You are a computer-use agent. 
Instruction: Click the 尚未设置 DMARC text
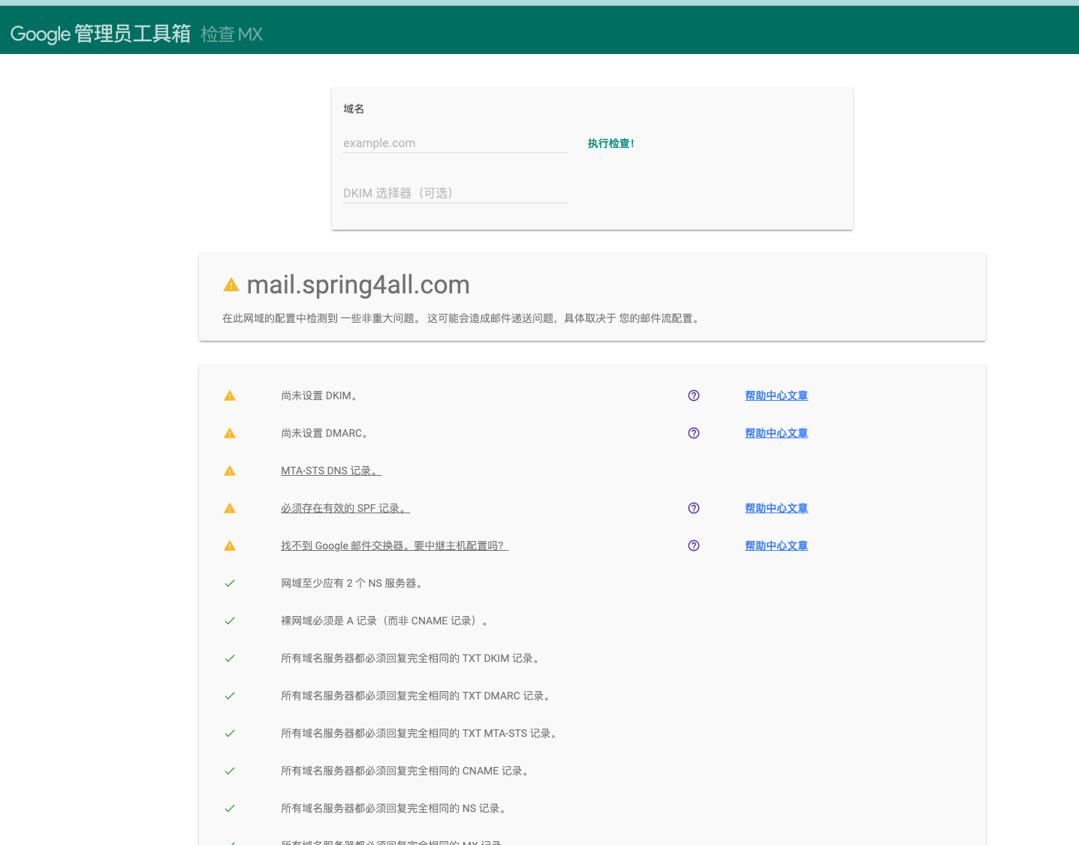pyautogui.click(x=324, y=433)
